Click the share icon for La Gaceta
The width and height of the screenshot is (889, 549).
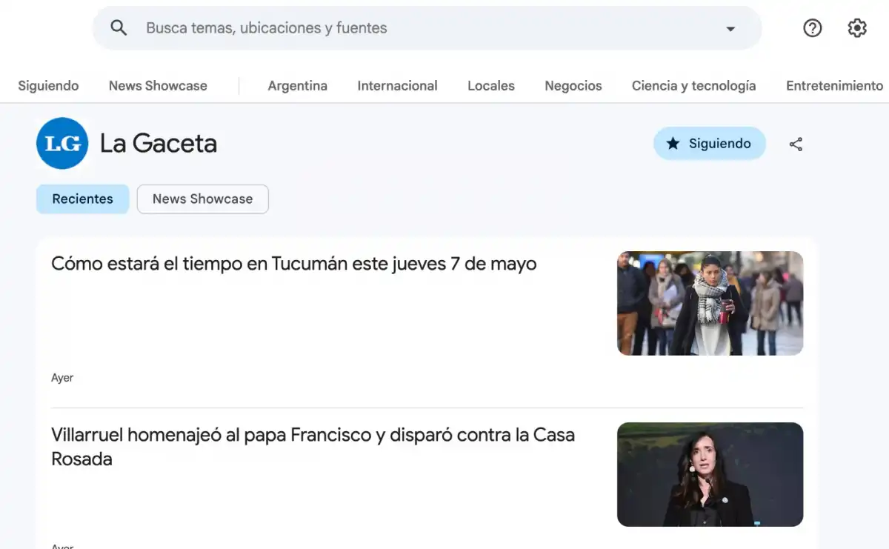click(x=796, y=144)
